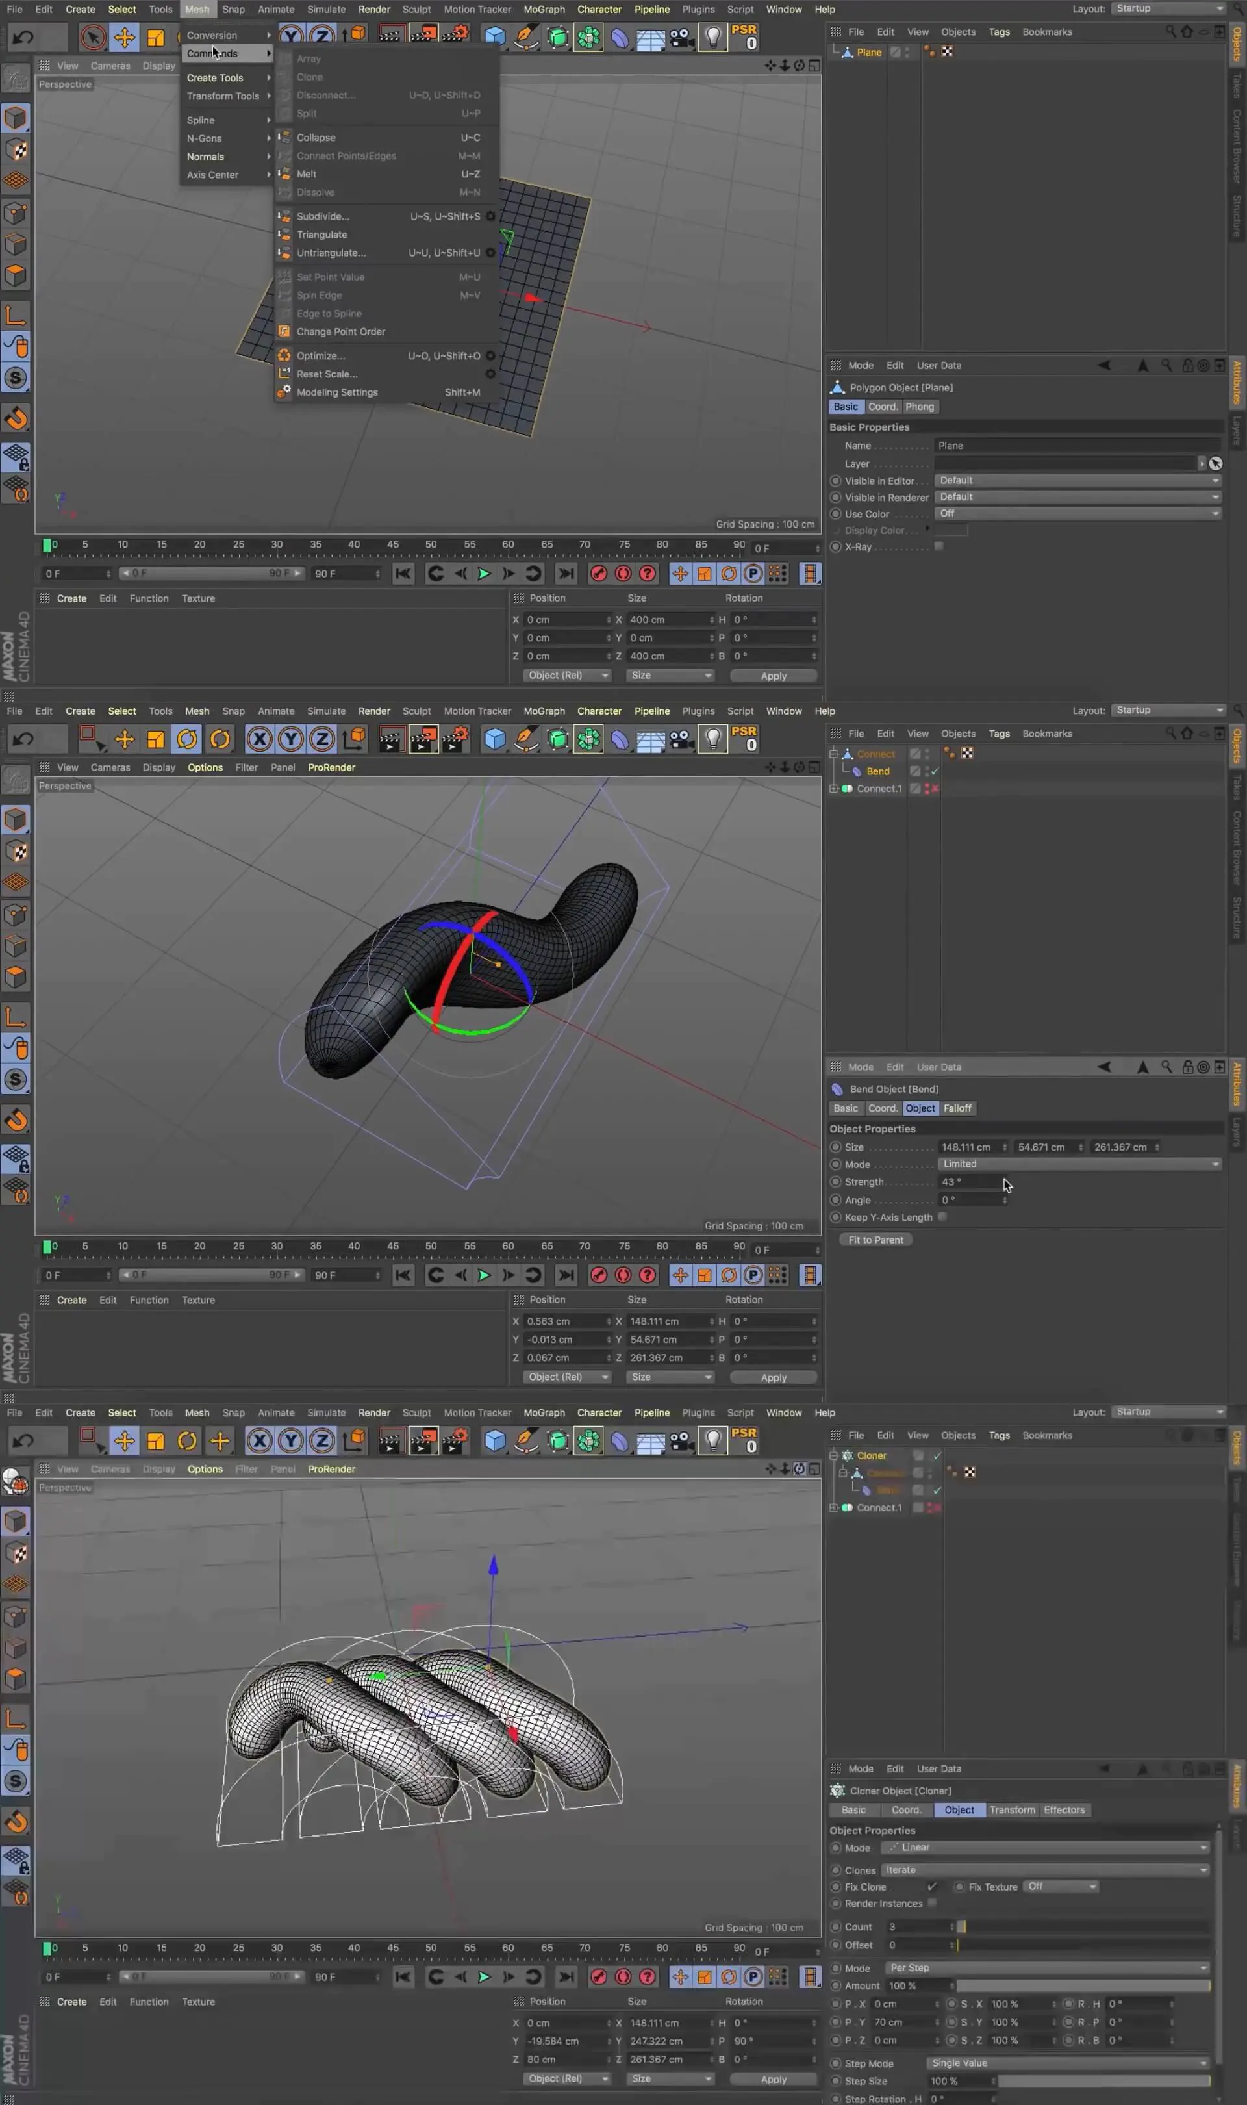The height and width of the screenshot is (2105, 1247).
Task: Click MoGraph Cloner icon in middle window toolbar
Action: (588, 739)
